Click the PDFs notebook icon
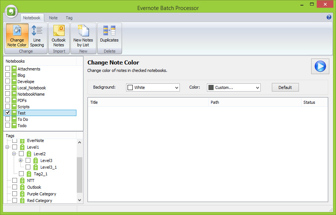 [14, 100]
